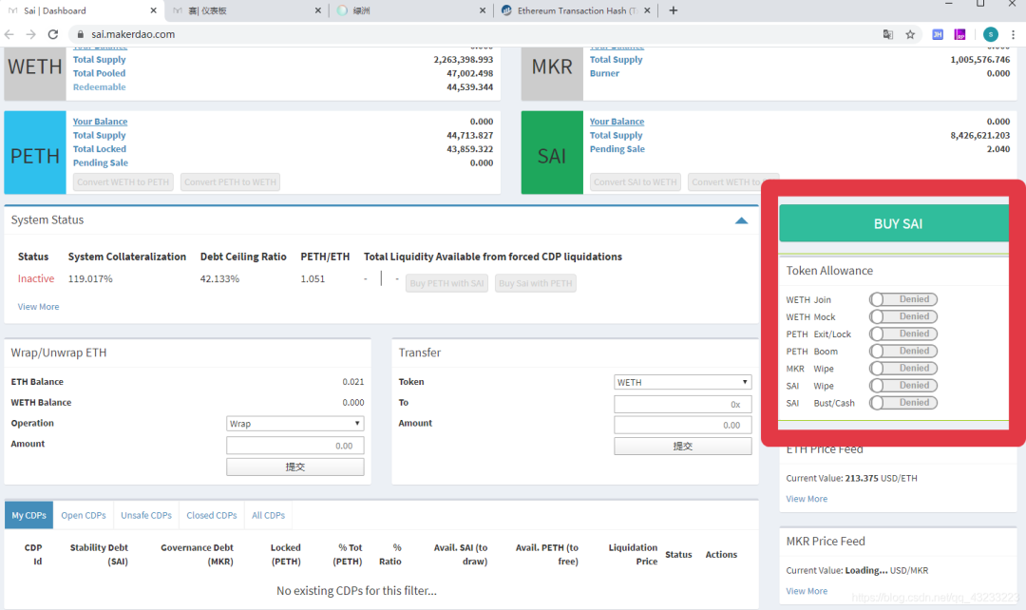Viewport: 1026px width, 610px height.
Task: Click the green SAI token tile
Action: click(x=552, y=152)
